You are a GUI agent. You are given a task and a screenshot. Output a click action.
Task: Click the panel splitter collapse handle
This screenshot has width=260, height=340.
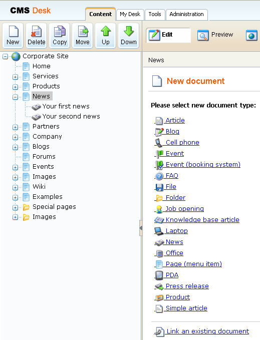click(141, 228)
